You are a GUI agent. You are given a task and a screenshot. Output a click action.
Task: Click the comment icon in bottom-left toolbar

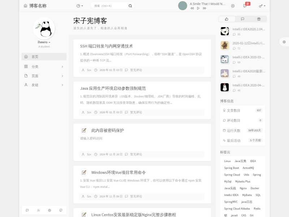click(27, 210)
